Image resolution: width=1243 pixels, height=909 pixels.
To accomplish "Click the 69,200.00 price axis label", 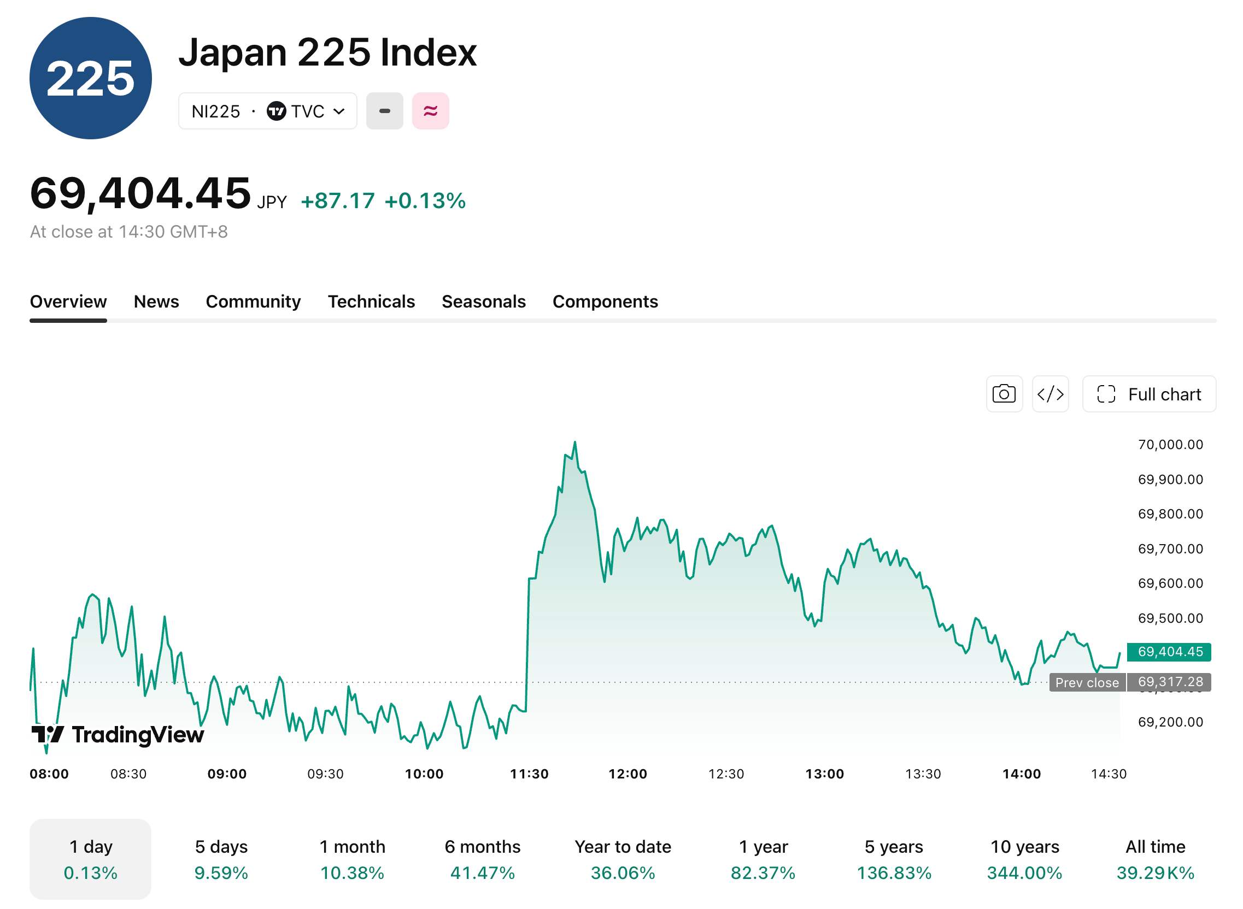I will pyautogui.click(x=1171, y=723).
